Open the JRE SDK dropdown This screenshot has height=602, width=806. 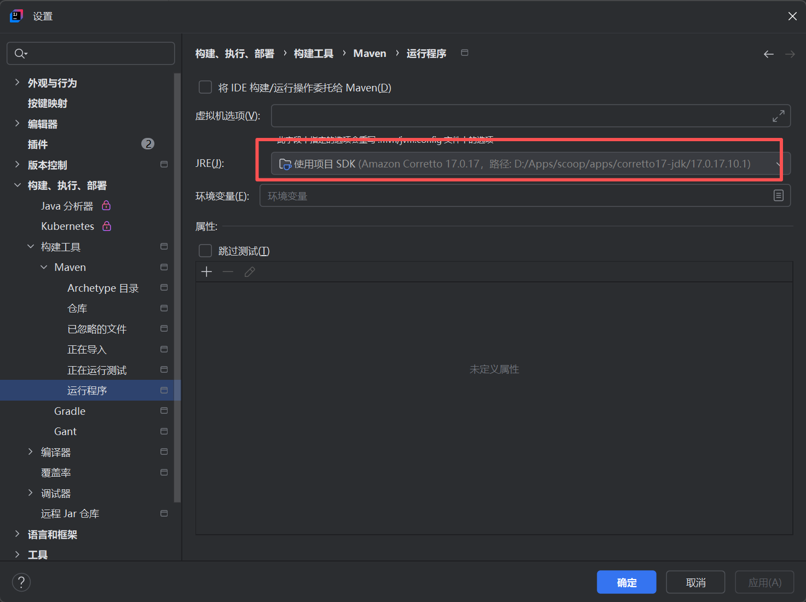tap(531, 164)
